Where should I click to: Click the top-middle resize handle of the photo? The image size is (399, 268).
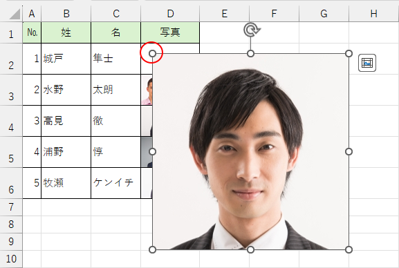click(250, 53)
